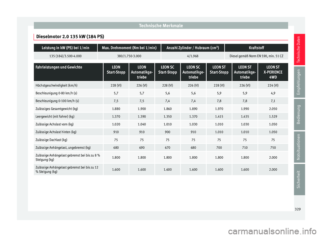Click Zulässige Anhängelast, ungebremst (kg) label
This screenshot has width=322, height=237.
[63, 148]
